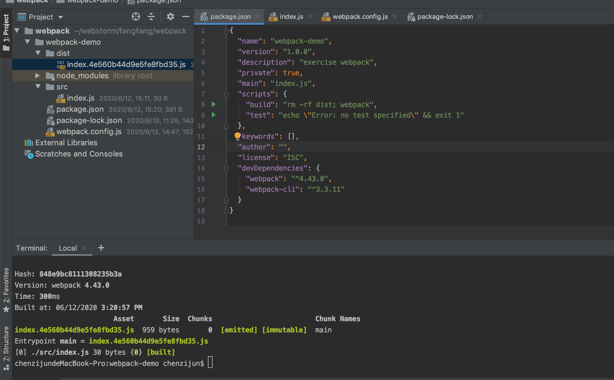Click the Hash value in terminal output
This screenshot has width=614, height=380.
[81, 274]
